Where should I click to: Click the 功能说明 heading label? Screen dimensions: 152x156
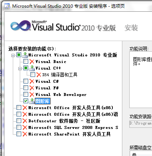click(x=139, y=49)
